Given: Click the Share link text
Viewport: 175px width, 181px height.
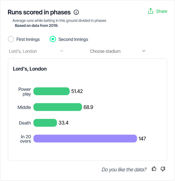Looking at the screenshot, I should 162,11.
